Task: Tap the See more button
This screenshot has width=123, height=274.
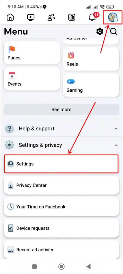Action: [61, 110]
